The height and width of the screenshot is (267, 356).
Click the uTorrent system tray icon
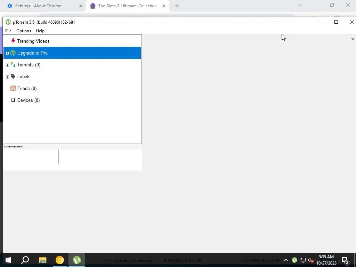point(294,260)
